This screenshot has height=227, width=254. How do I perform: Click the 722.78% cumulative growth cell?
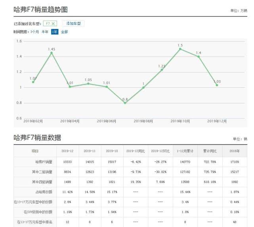(x=210, y=162)
